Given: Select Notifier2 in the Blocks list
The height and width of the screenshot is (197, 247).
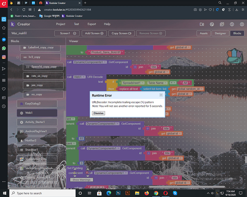Looking at the screenshot, I should pyautogui.click(x=37, y=140).
